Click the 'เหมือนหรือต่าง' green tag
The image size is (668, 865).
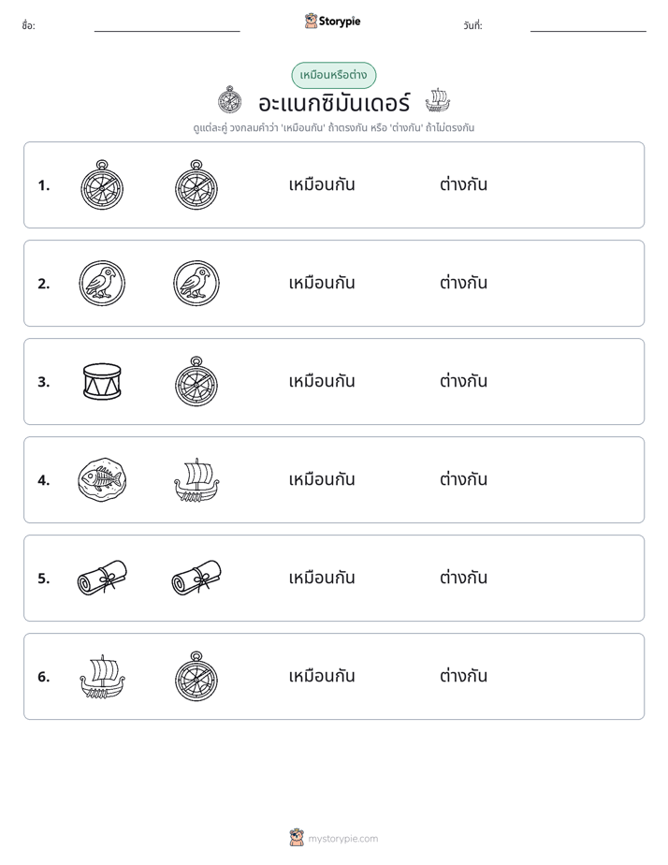click(333, 75)
